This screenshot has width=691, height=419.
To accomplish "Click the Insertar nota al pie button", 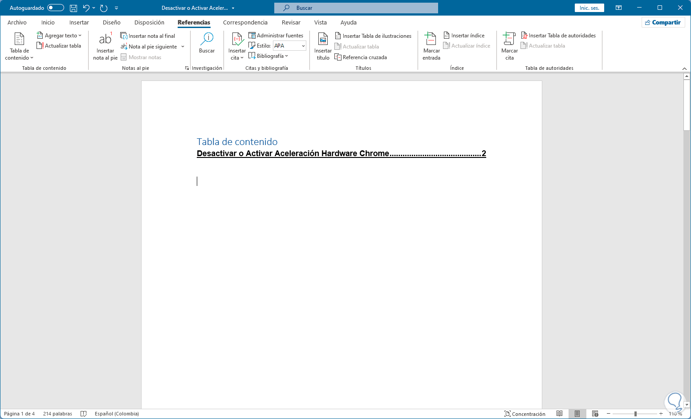I will [106, 46].
